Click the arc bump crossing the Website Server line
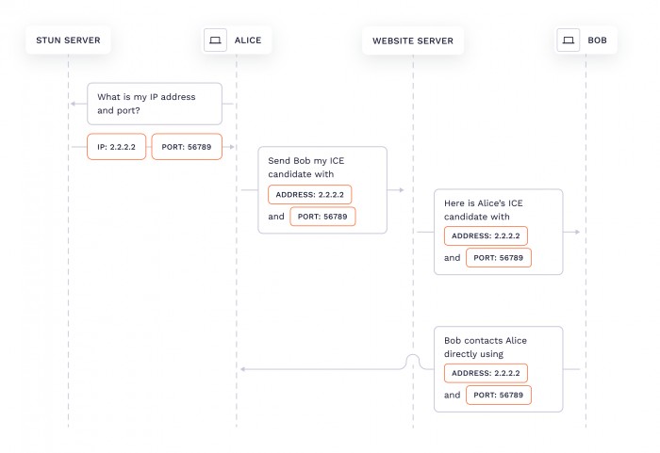 point(412,361)
